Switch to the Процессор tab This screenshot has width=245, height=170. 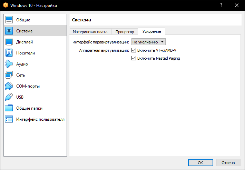click(x=125, y=32)
